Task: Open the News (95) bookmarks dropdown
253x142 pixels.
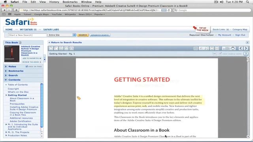Action: coord(85,14)
